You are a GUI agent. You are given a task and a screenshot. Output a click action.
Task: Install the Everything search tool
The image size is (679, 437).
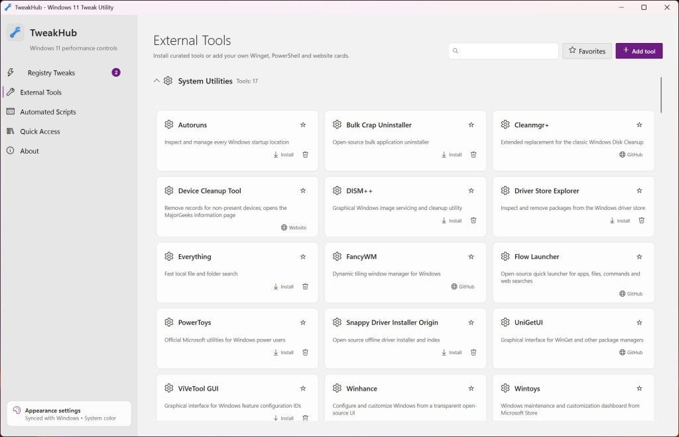pyautogui.click(x=284, y=287)
